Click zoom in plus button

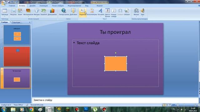195,105
